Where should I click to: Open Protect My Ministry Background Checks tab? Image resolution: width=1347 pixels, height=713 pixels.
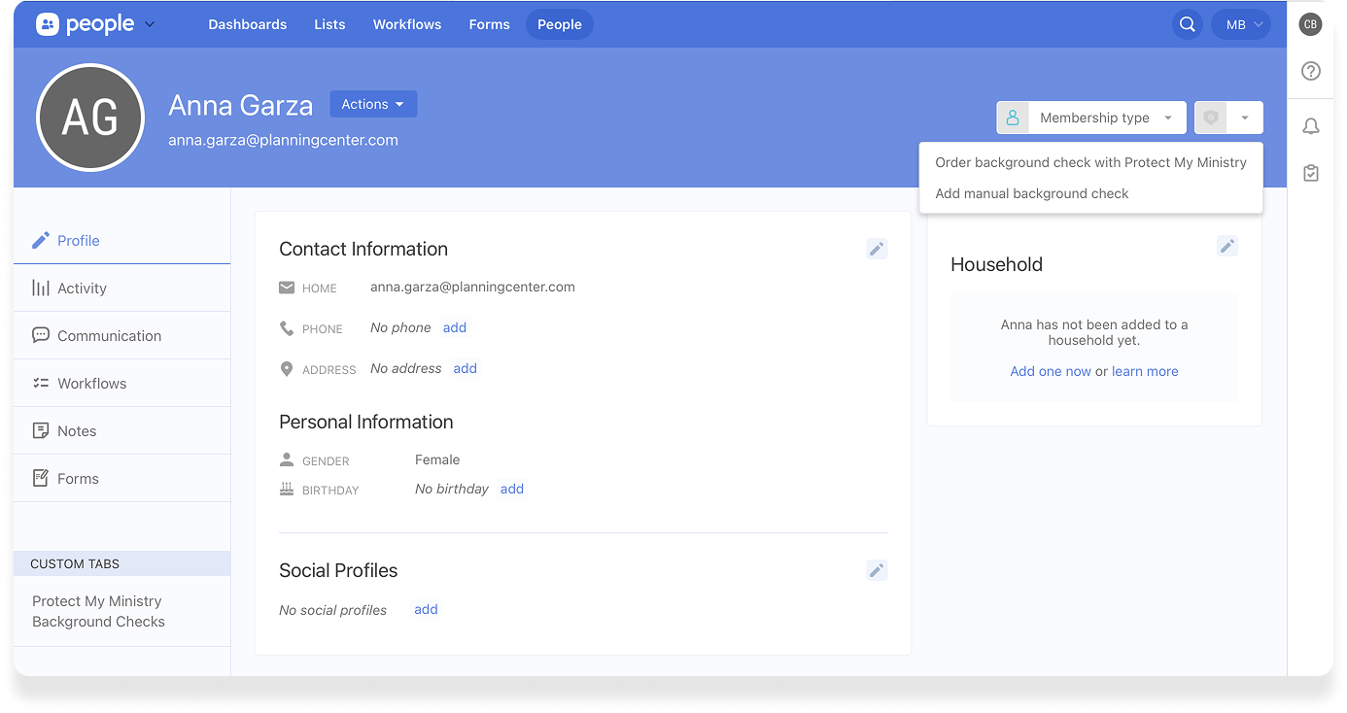point(98,611)
